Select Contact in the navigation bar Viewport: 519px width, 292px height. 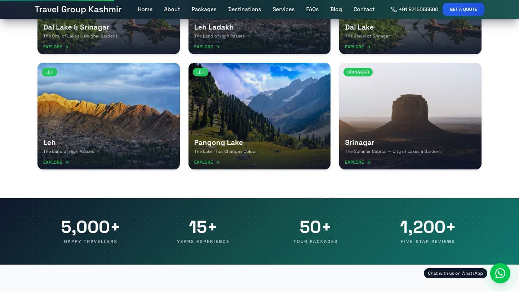pyautogui.click(x=364, y=9)
